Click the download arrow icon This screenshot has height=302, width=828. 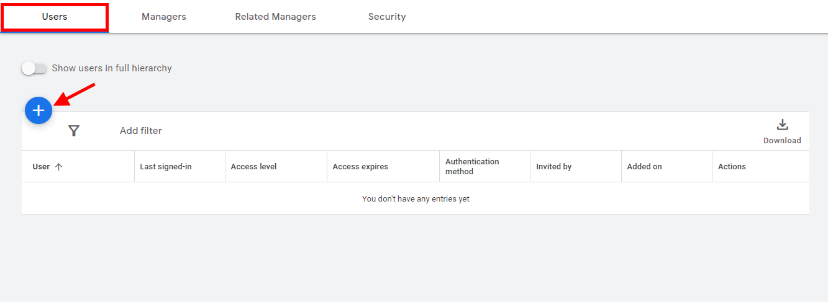tap(783, 125)
